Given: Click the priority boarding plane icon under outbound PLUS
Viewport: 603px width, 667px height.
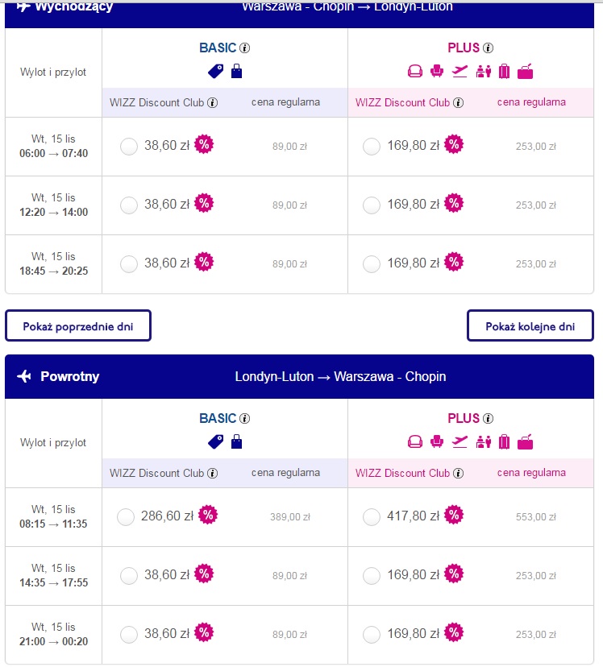Looking at the screenshot, I should click(460, 72).
